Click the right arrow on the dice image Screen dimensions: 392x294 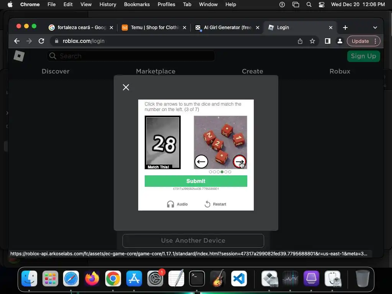tap(240, 162)
